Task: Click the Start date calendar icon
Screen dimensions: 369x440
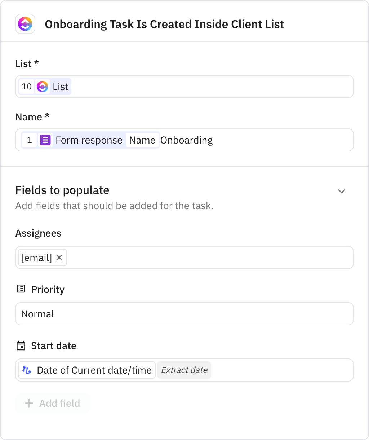Action: [21, 345]
